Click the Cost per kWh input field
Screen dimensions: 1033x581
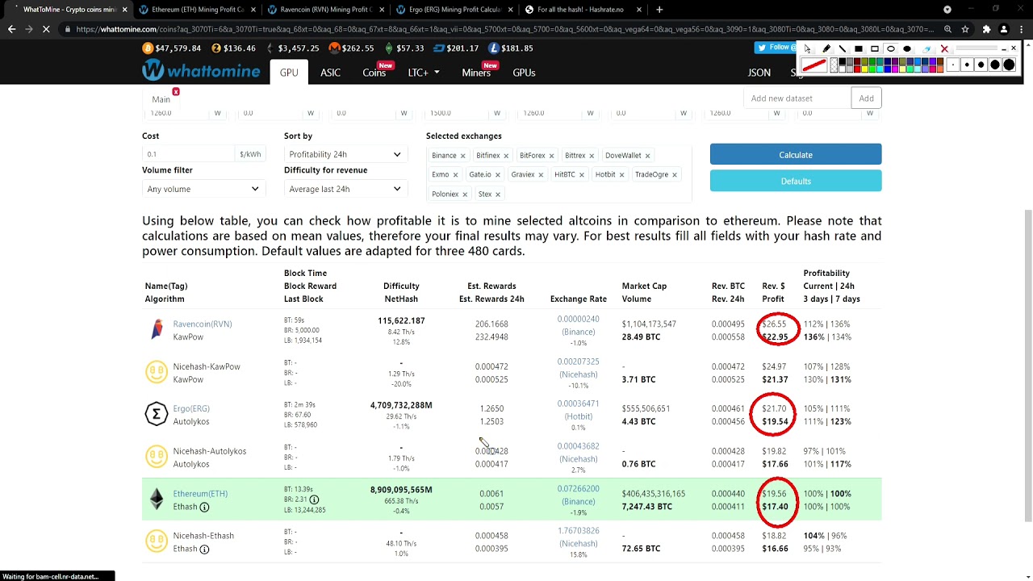189,154
